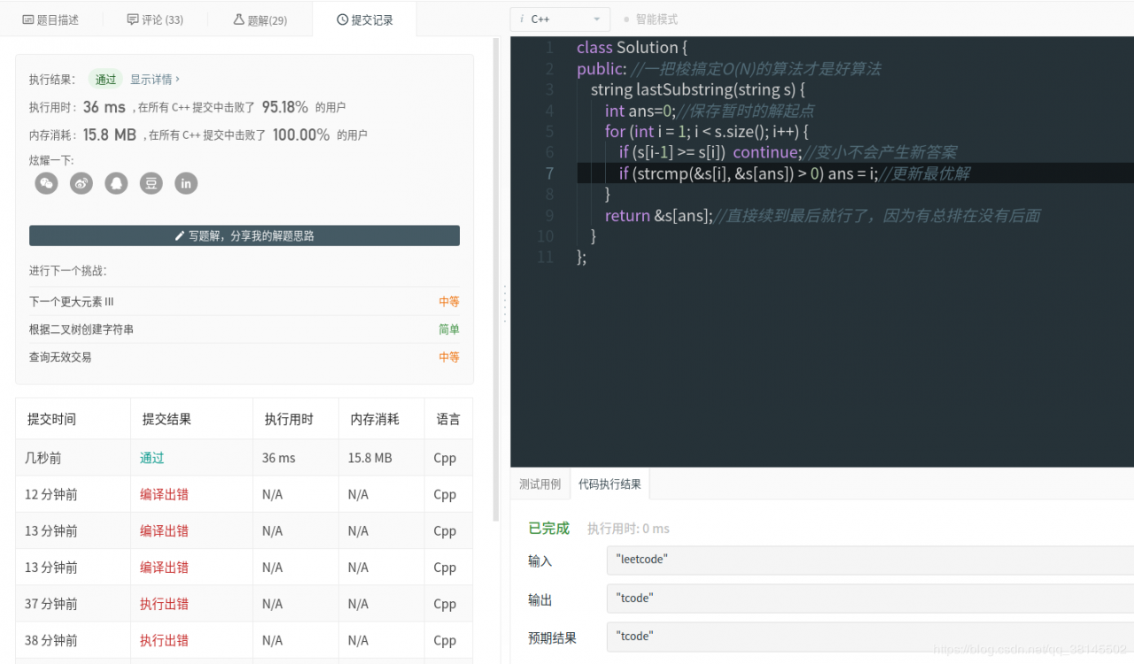Click the 预期结果 field showing "tcode"
This screenshot has width=1134, height=664.
click(869, 637)
